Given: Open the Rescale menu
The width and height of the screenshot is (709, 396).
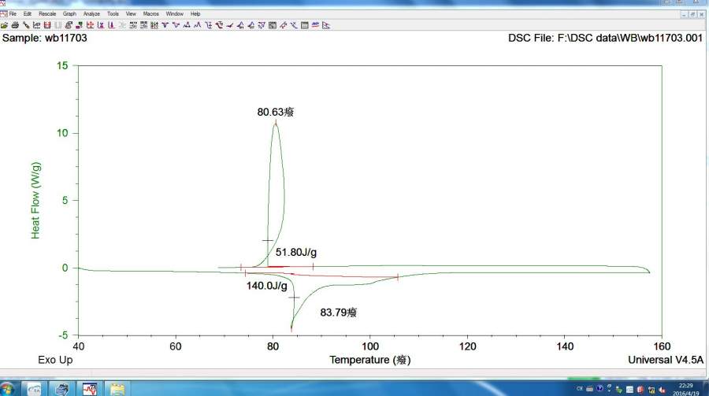Looking at the screenshot, I should click(47, 14).
